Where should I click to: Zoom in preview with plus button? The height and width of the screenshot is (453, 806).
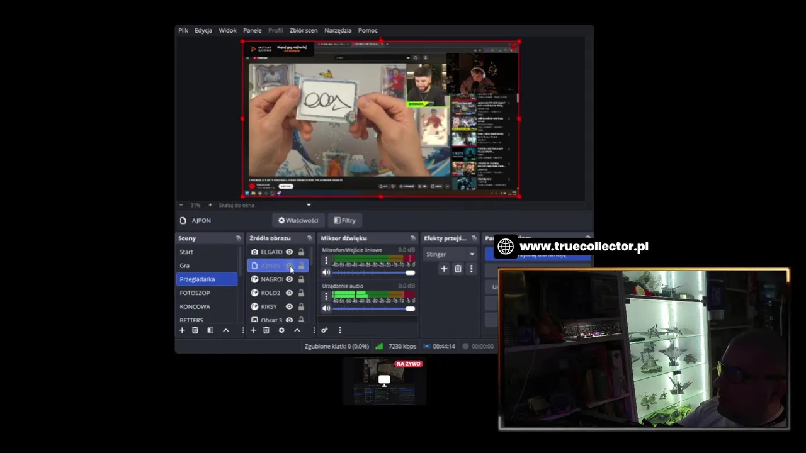[210, 205]
